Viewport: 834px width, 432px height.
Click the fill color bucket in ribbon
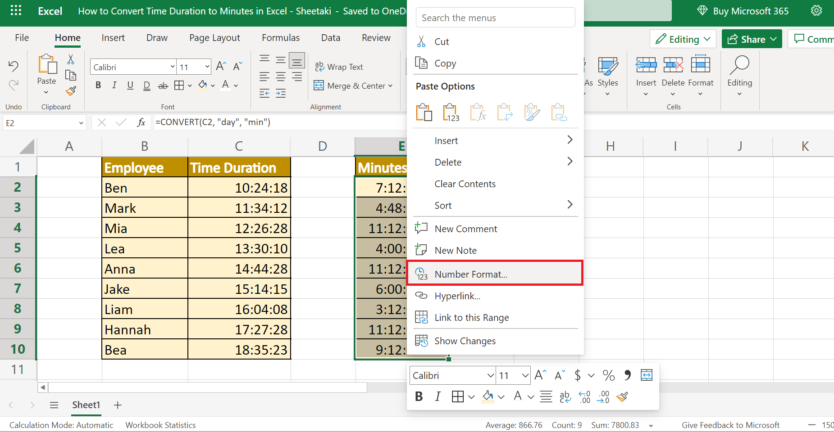point(203,85)
